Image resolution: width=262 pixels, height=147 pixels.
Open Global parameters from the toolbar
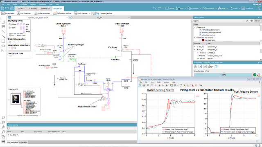(x=42, y=13)
